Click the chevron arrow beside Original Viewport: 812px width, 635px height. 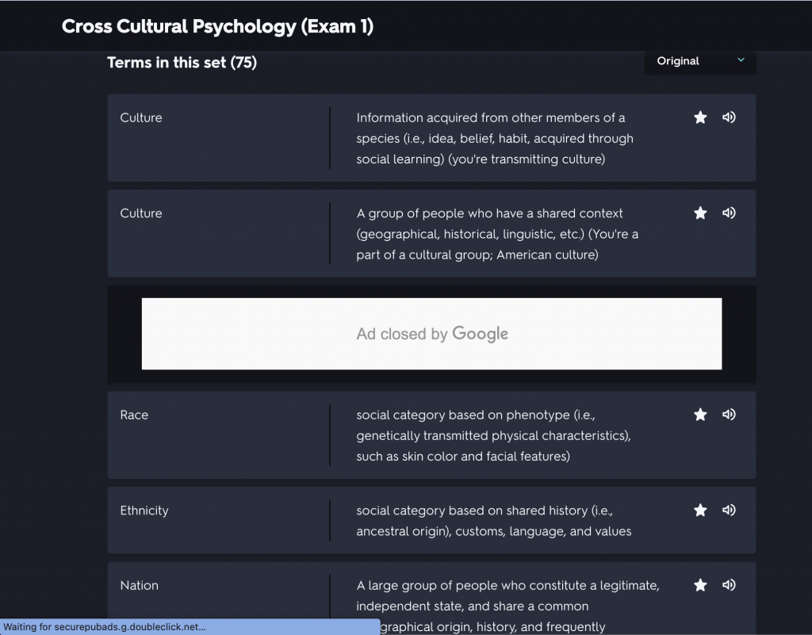(741, 60)
